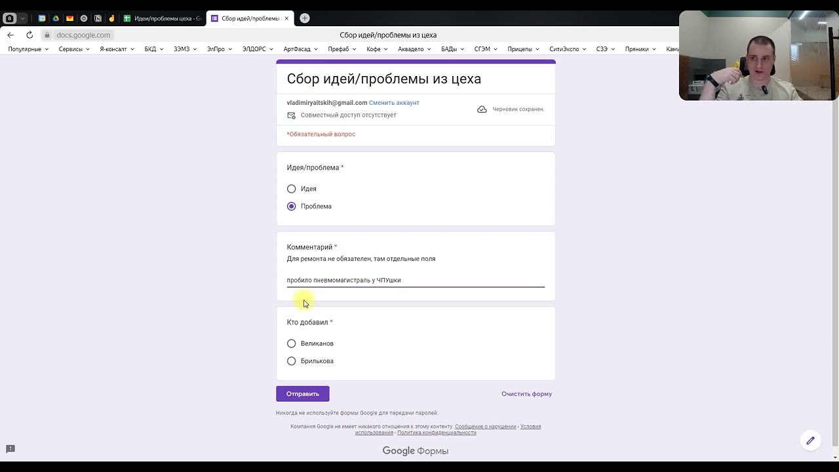The width and height of the screenshot is (839, 472).
Task: Open the pinned Gmail tab
Action: point(69,18)
